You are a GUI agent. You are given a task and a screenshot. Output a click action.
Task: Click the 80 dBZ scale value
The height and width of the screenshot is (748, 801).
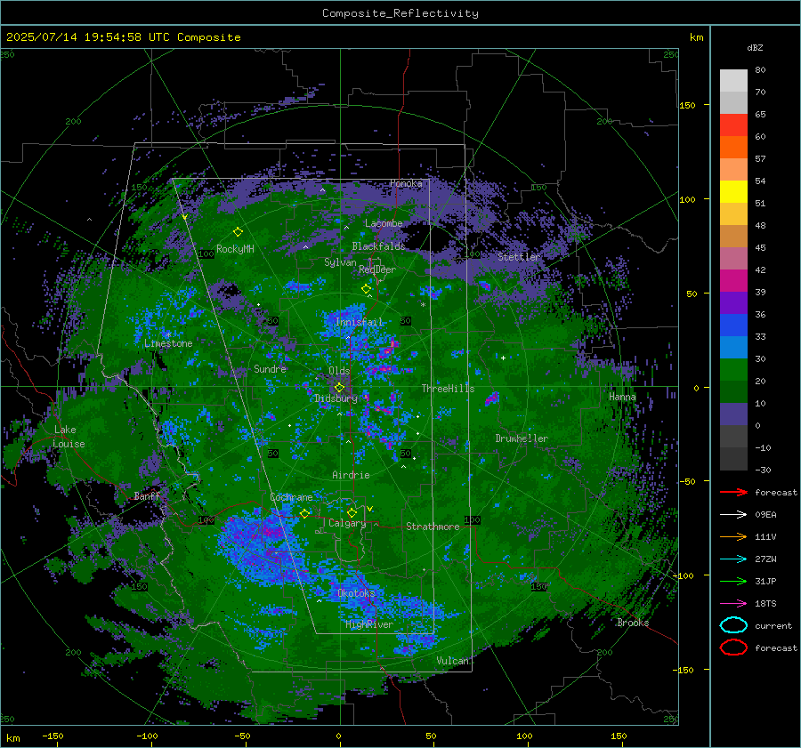tap(760, 70)
